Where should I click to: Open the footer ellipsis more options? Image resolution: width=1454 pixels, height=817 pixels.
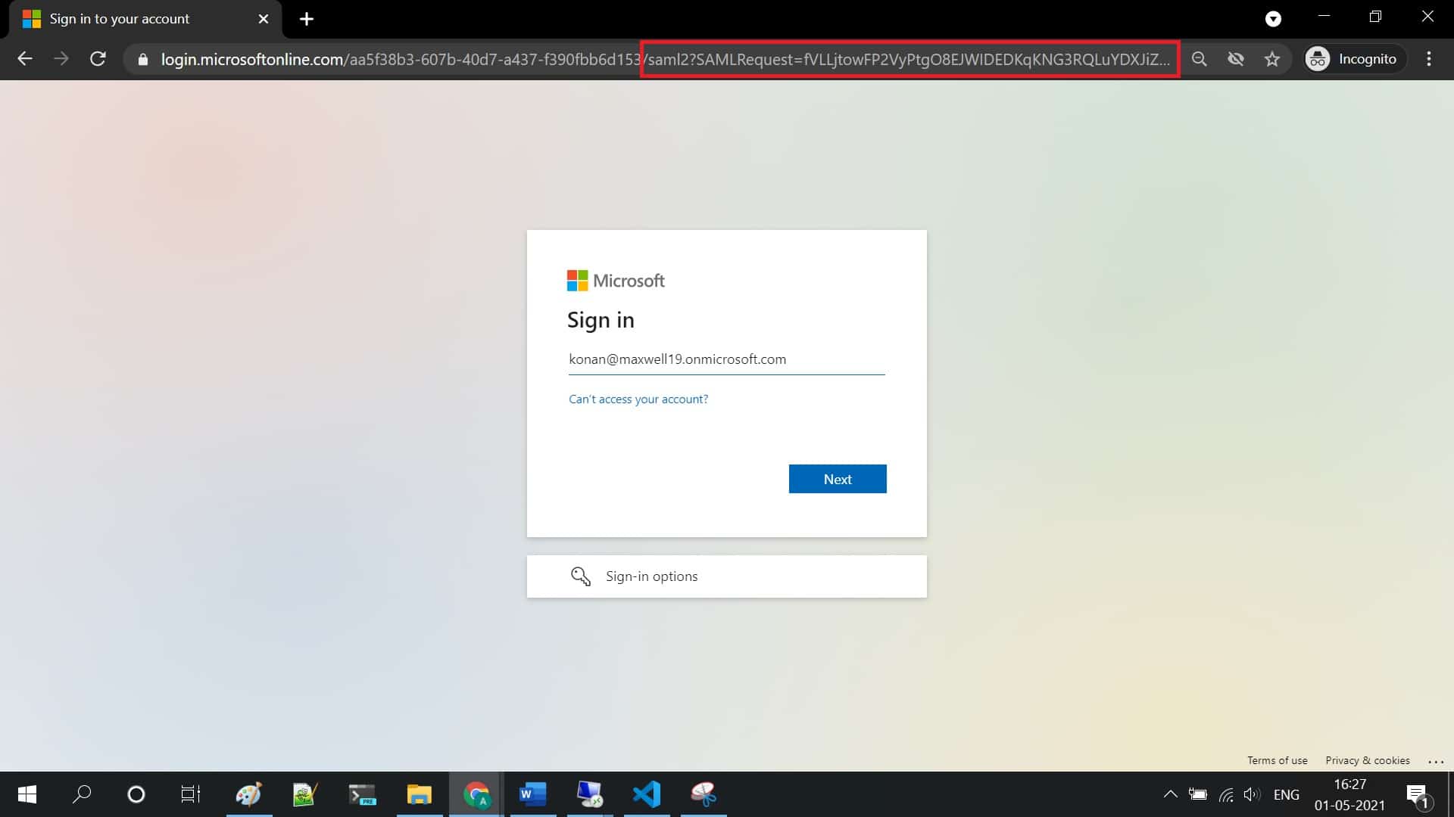(1436, 762)
